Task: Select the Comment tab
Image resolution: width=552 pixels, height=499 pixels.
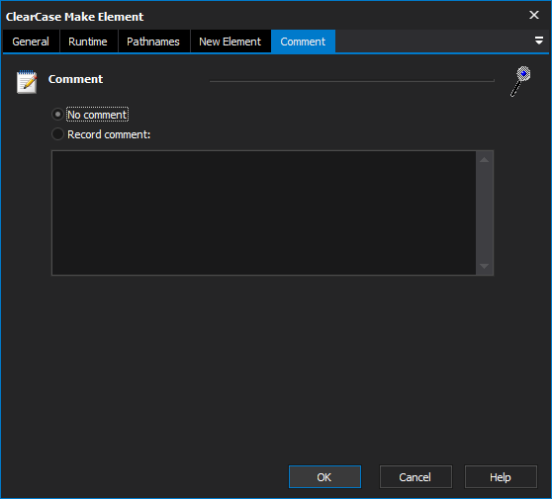Action: [x=303, y=42]
